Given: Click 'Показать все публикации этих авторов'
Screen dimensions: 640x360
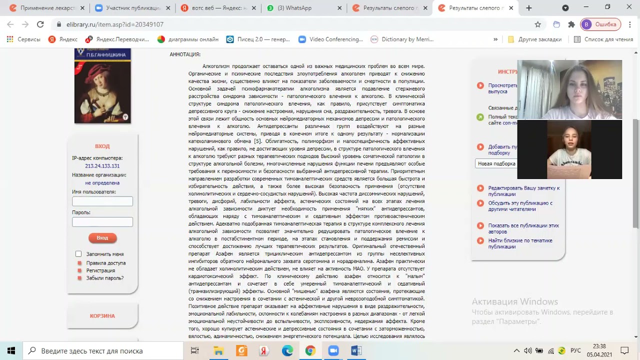Looking at the screenshot, I should pyautogui.click(x=523, y=228).
